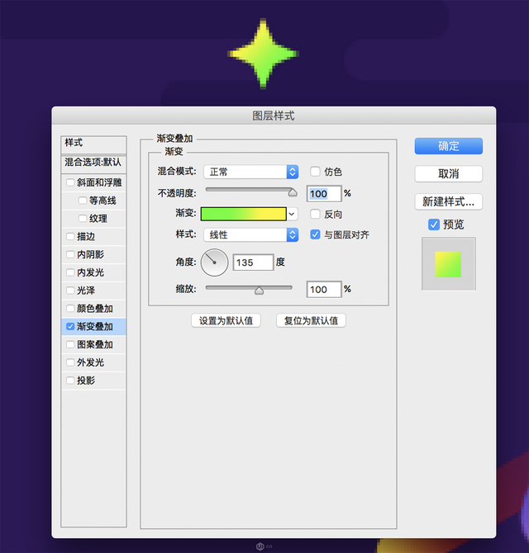529x553 pixels.
Task: Toggle the 预览 checkbox
Action: [434, 225]
